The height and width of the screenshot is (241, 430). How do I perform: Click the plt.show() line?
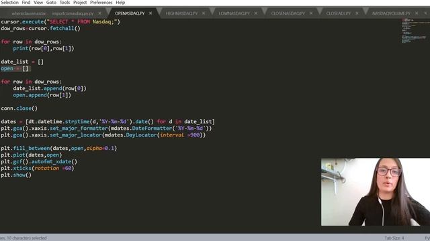click(16, 175)
